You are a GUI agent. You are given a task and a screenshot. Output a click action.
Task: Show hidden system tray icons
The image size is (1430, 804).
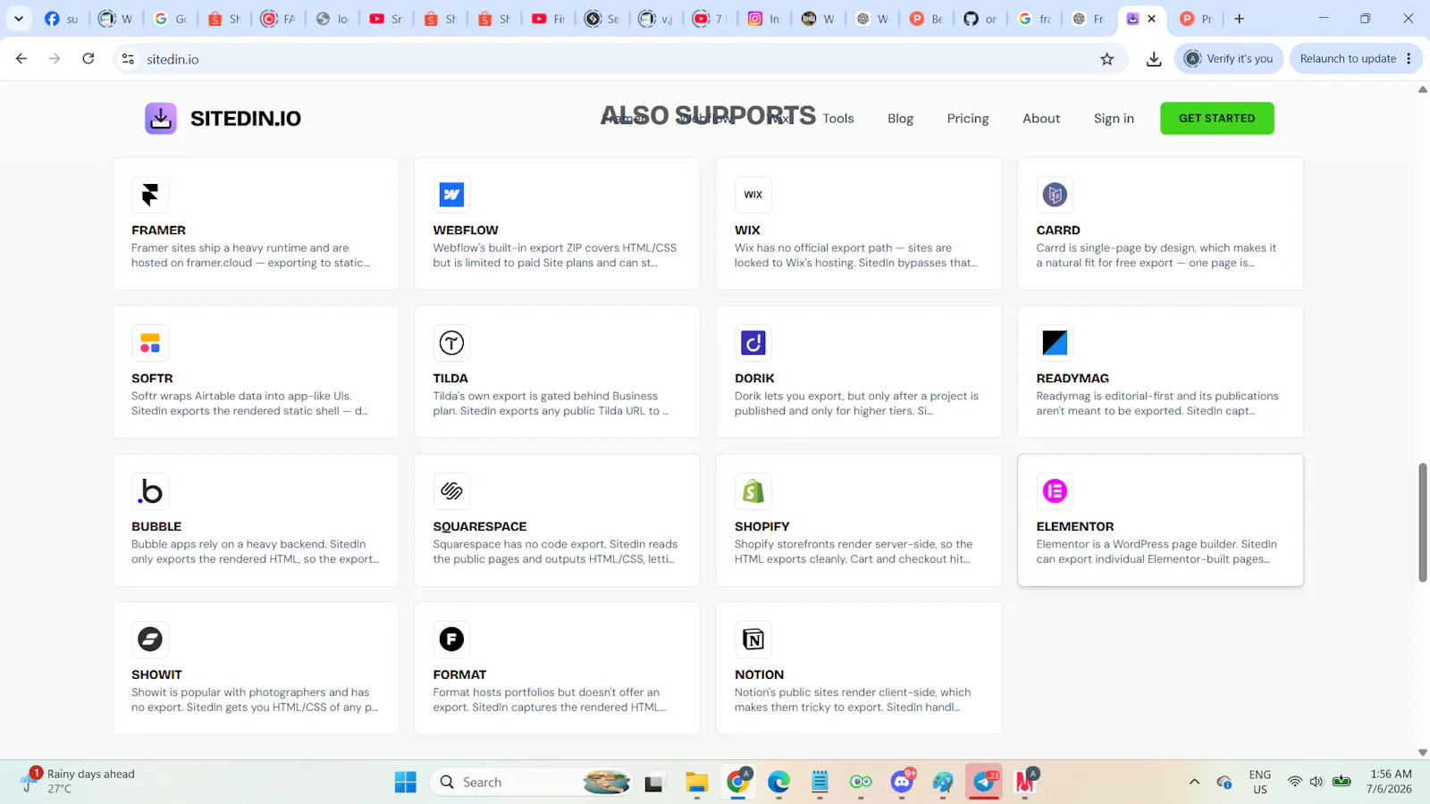click(x=1194, y=783)
